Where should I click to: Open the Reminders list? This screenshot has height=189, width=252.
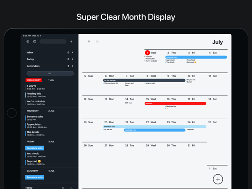pos(50,66)
